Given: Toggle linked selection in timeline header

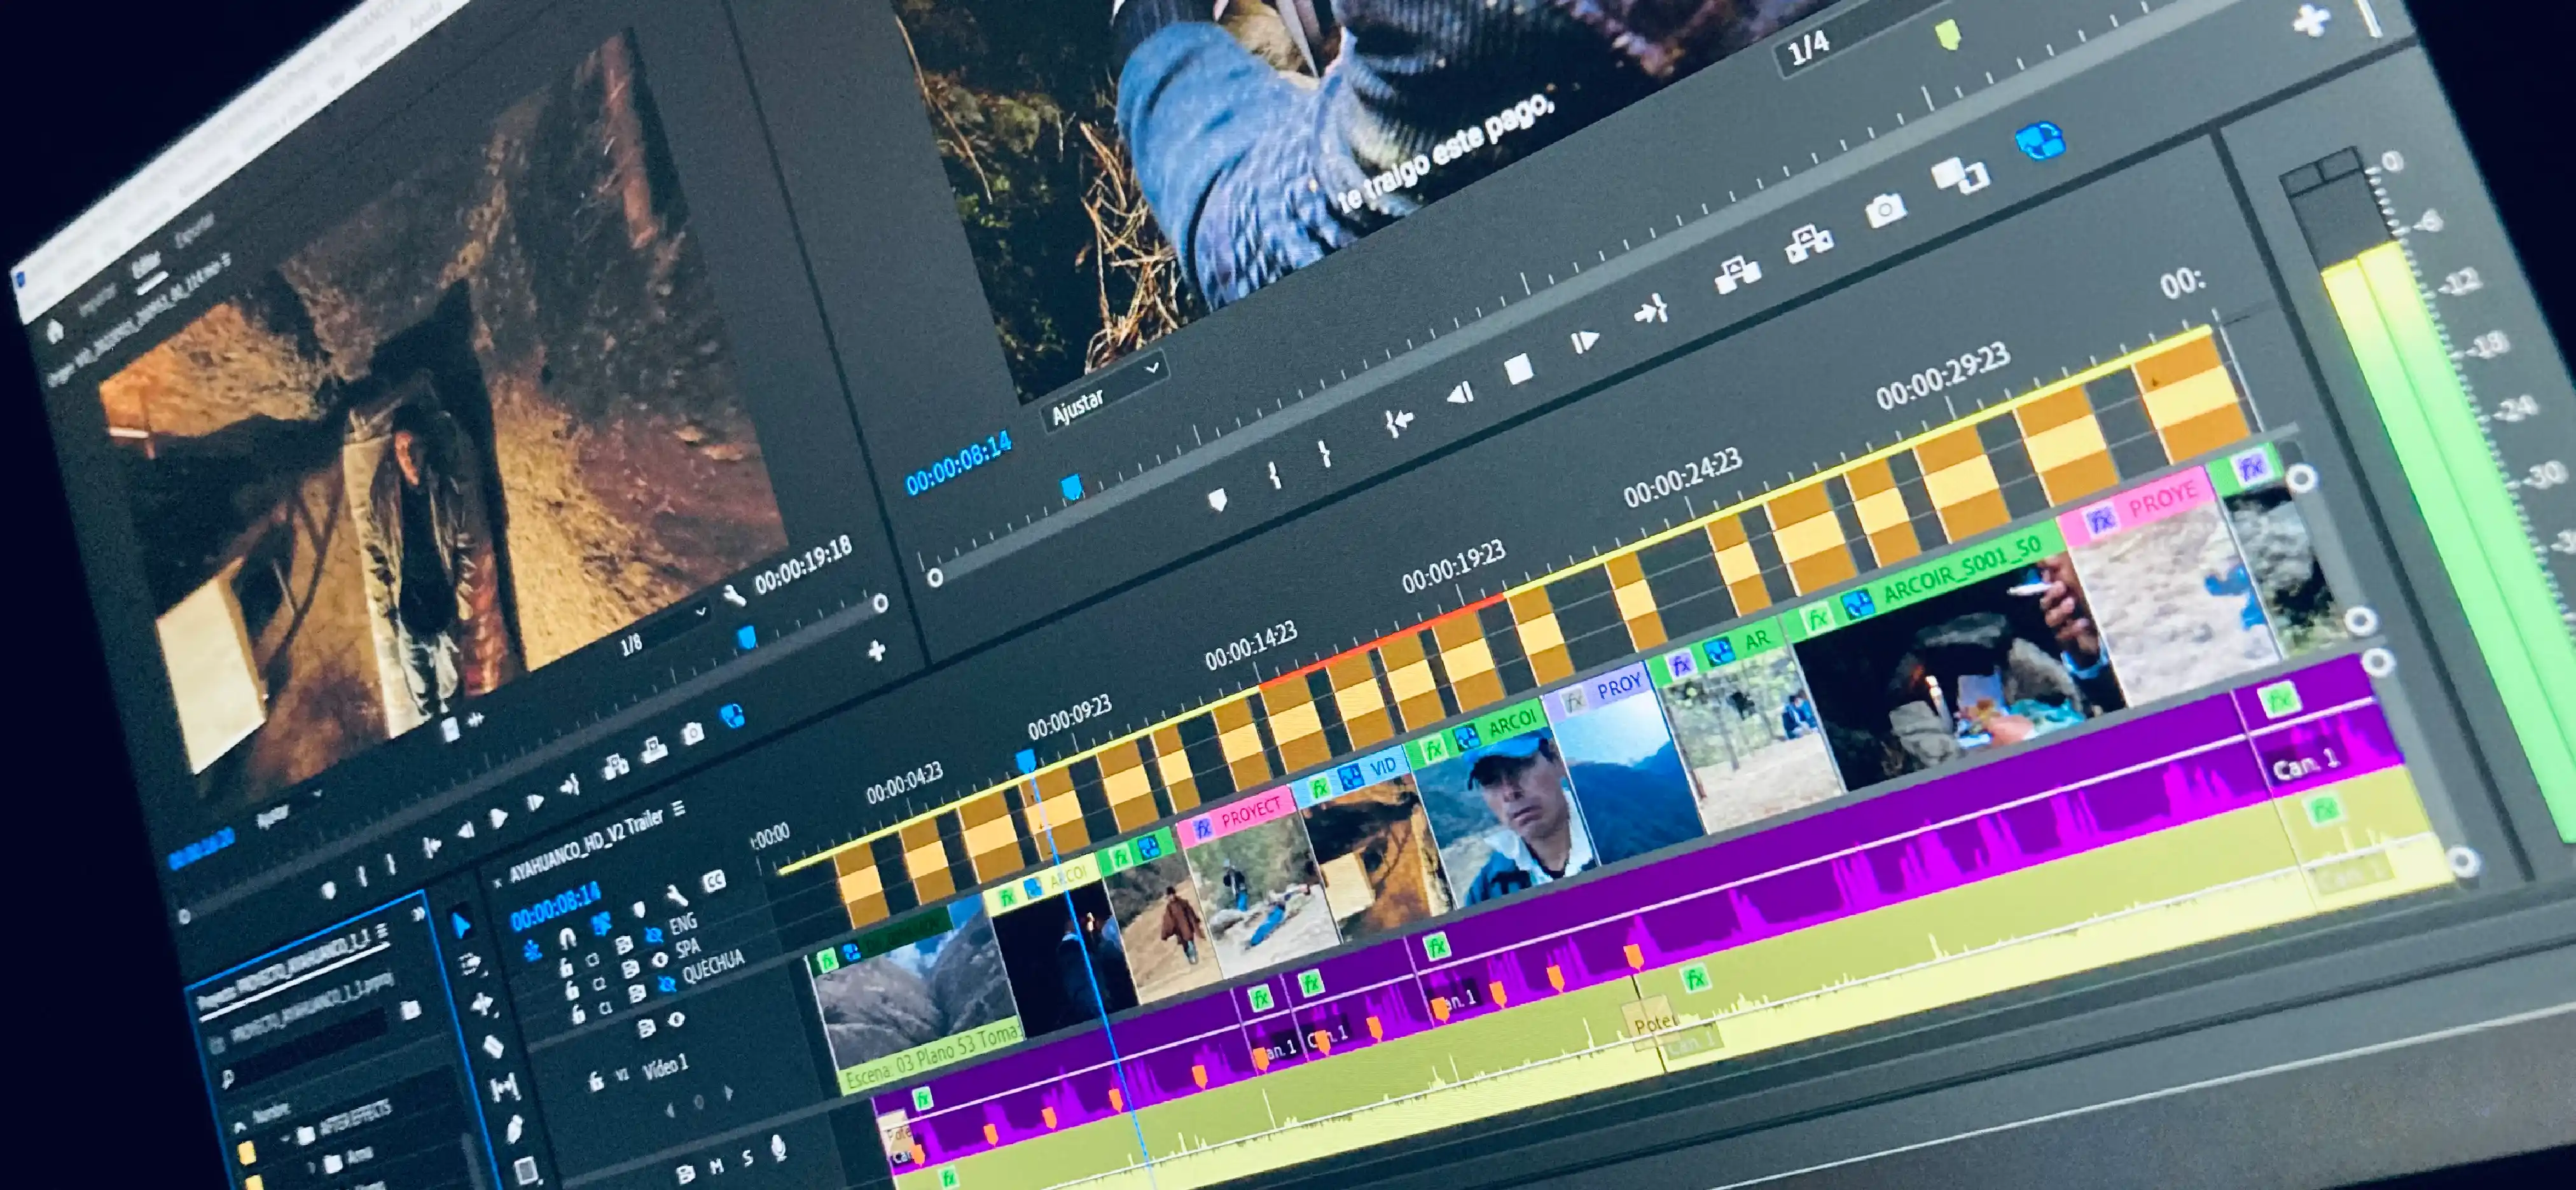Looking at the screenshot, I should coord(602,924).
